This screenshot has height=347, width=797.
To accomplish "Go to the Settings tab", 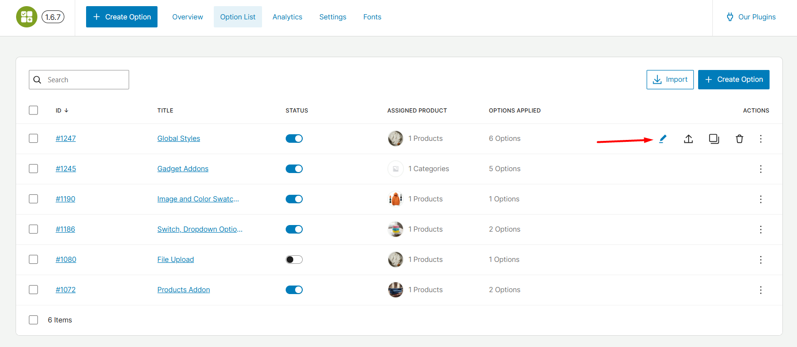I will pyautogui.click(x=333, y=17).
